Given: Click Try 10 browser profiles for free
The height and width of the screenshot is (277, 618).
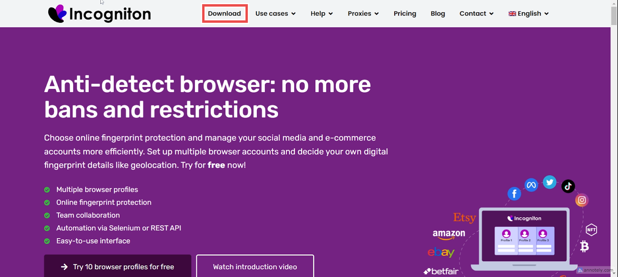Looking at the screenshot, I should [x=117, y=266].
